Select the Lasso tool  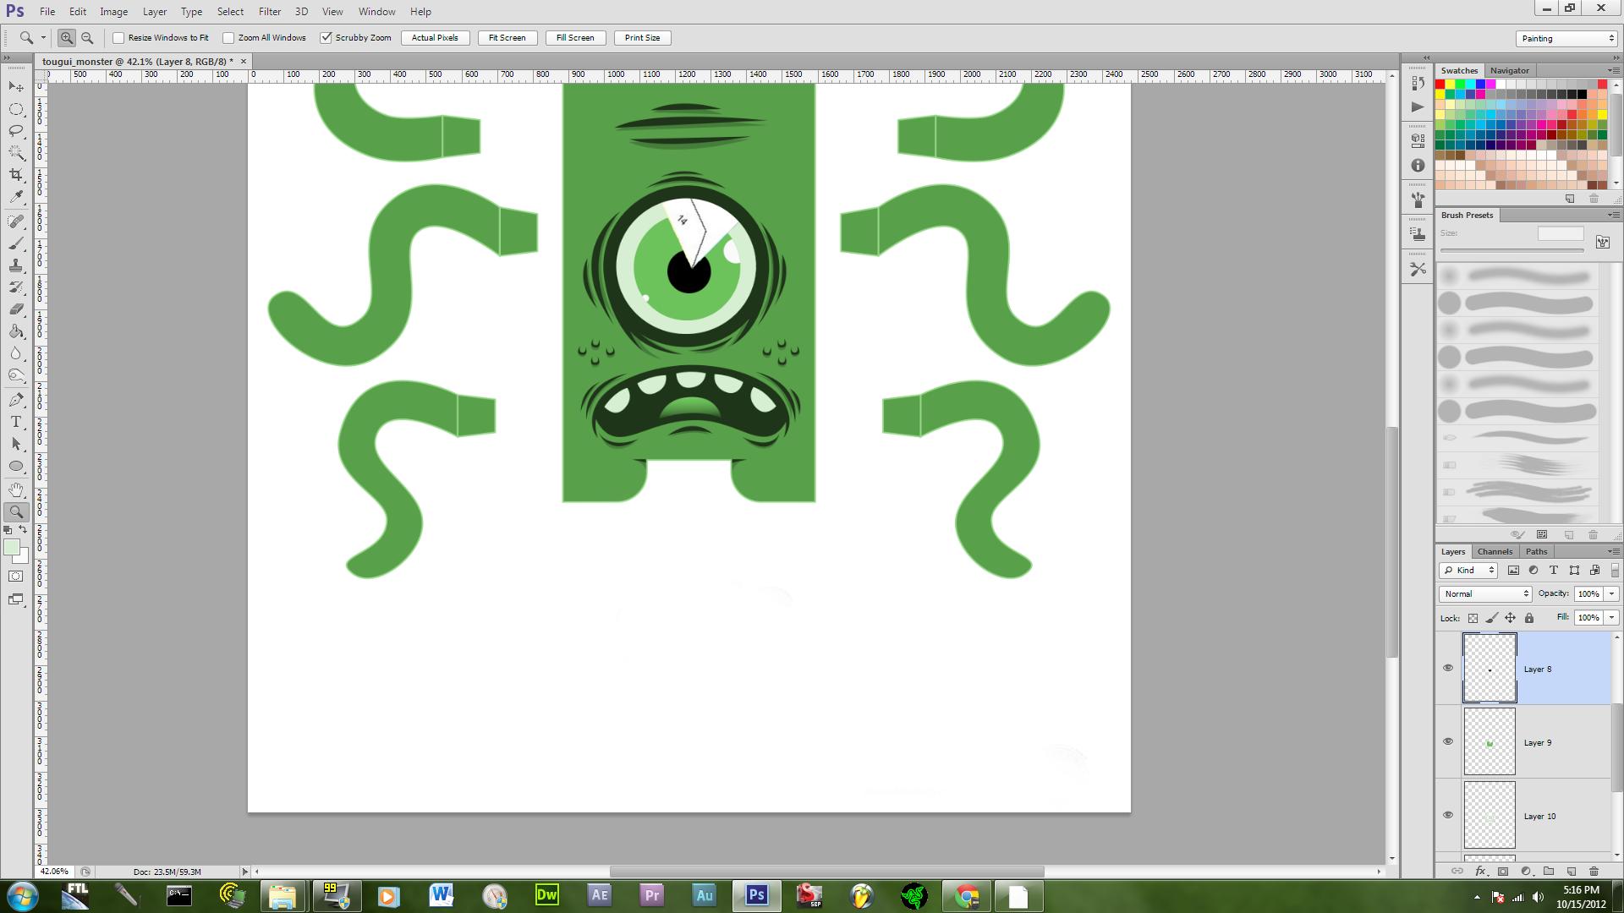point(16,131)
